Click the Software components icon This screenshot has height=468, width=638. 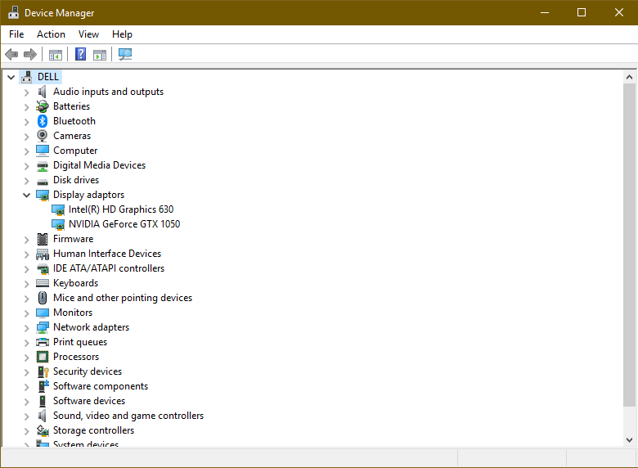(x=43, y=386)
